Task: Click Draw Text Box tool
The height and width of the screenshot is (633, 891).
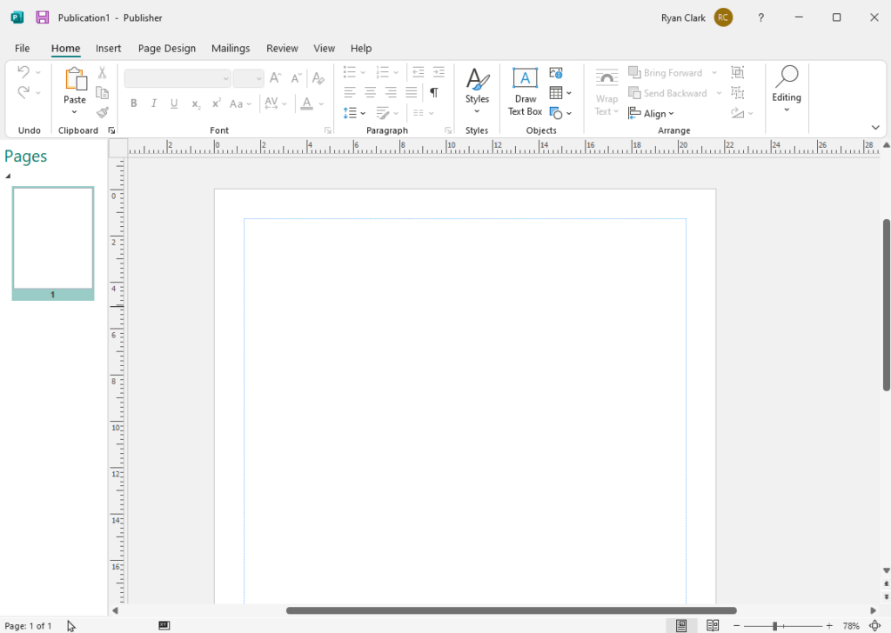Action: [525, 92]
